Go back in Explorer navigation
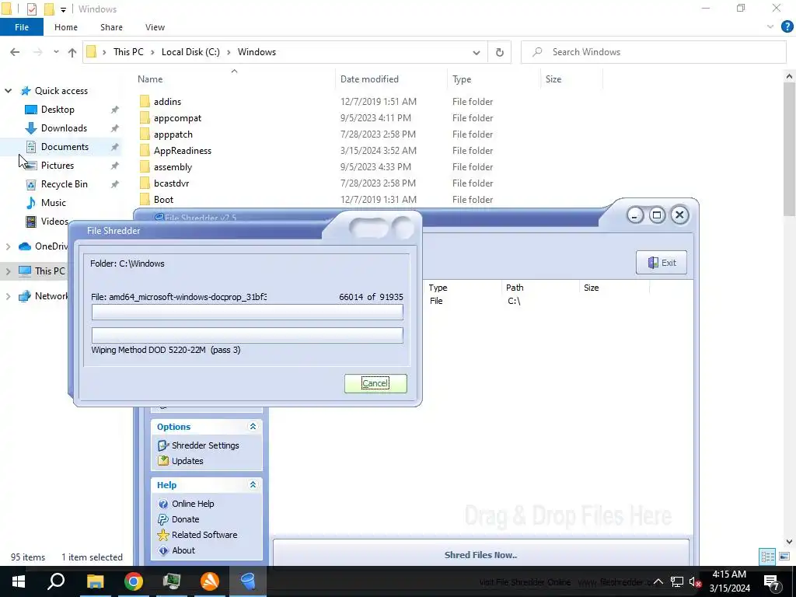The width and height of the screenshot is (796, 597). point(15,52)
